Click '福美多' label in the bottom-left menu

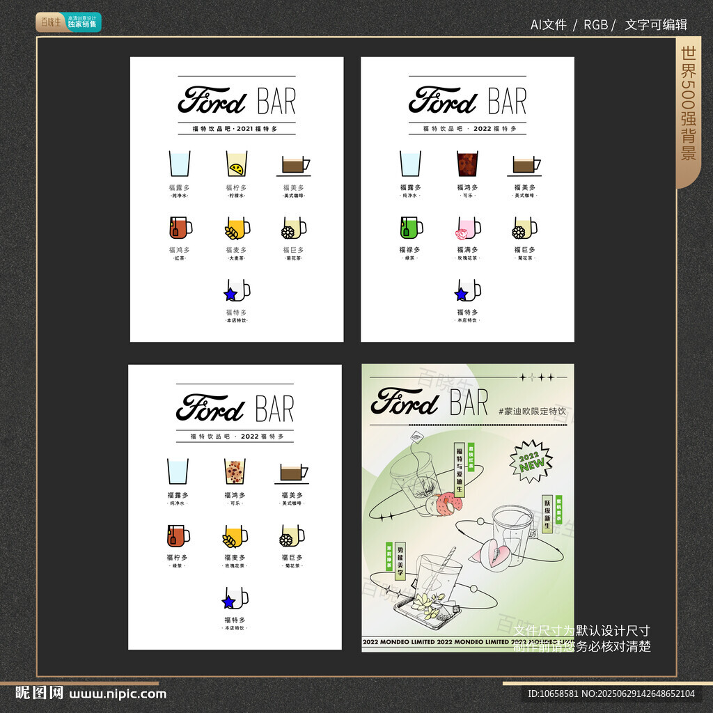tap(292, 495)
